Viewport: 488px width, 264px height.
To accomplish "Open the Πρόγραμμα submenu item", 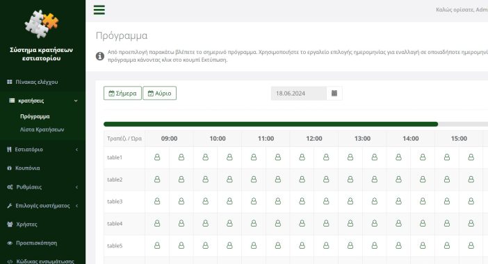I will point(35,116).
